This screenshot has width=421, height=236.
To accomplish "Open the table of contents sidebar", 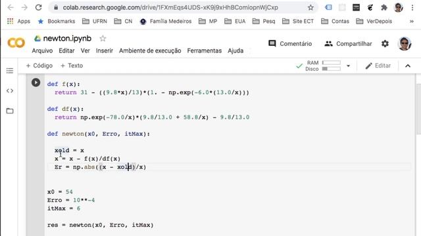I will [x=10, y=71].
